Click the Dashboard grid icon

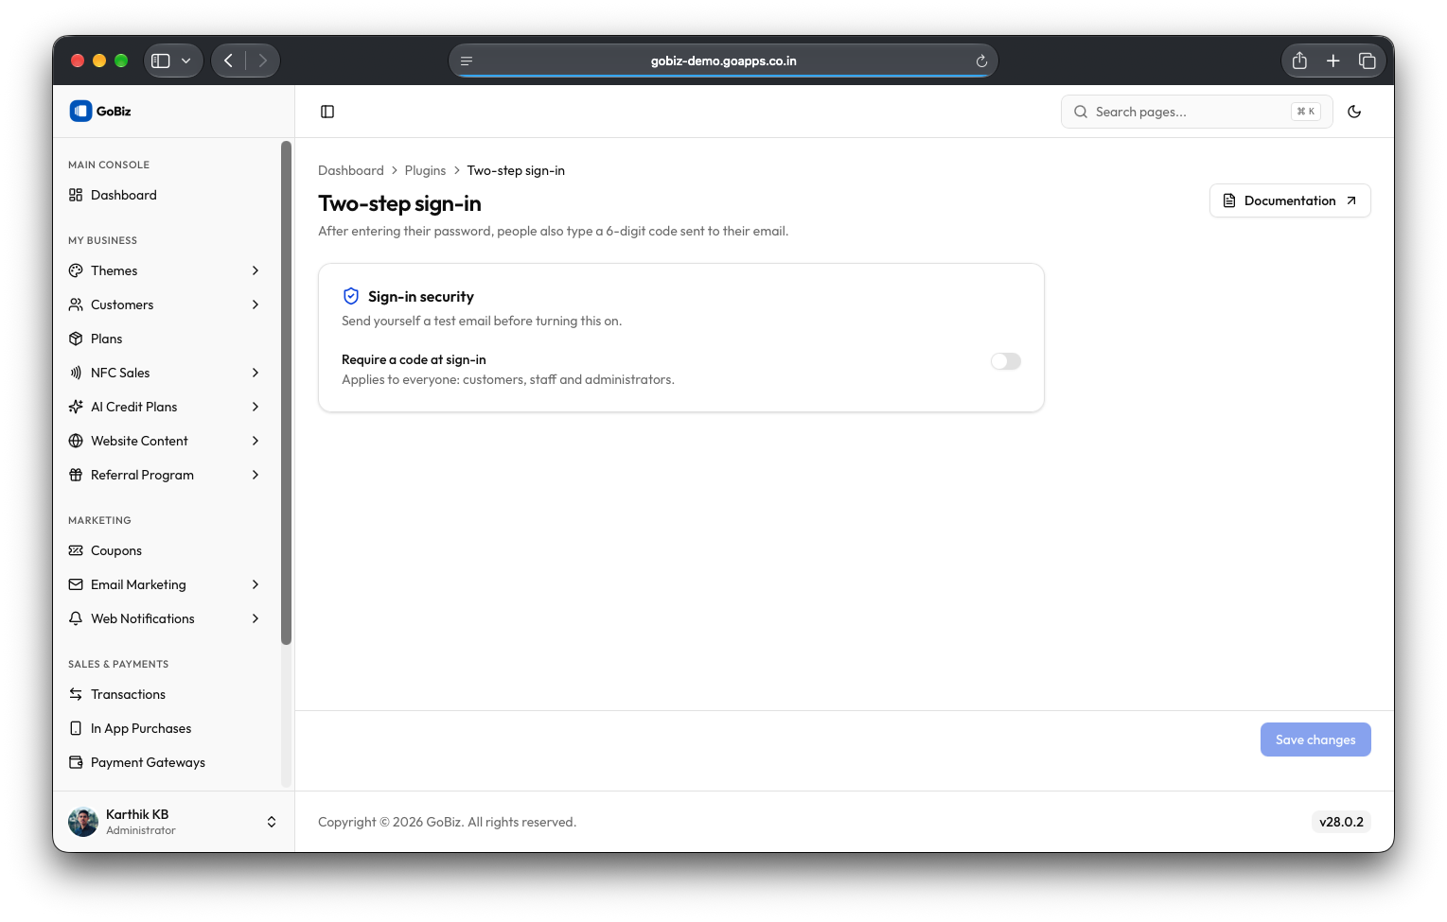[76, 195]
